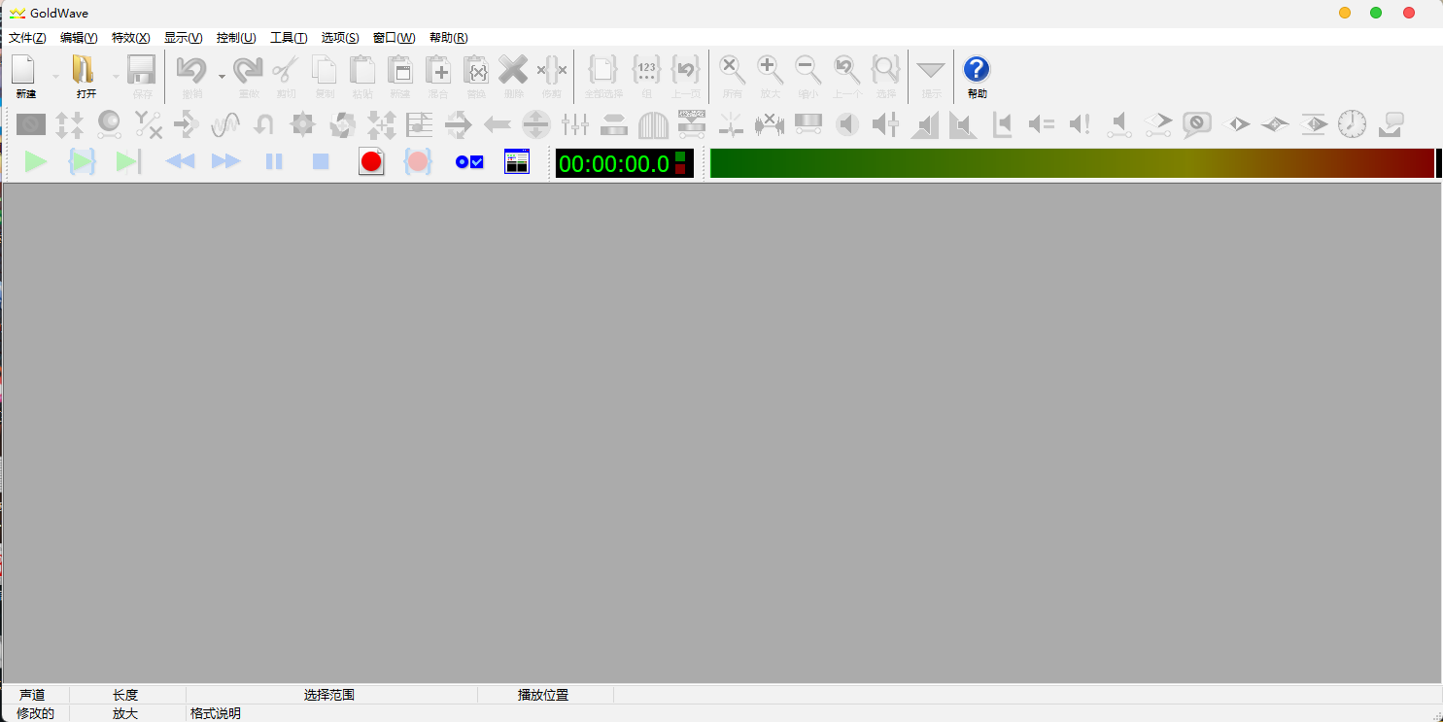Click the blue stop square button
Screen dimensions: 1443x722
(x=321, y=162)
